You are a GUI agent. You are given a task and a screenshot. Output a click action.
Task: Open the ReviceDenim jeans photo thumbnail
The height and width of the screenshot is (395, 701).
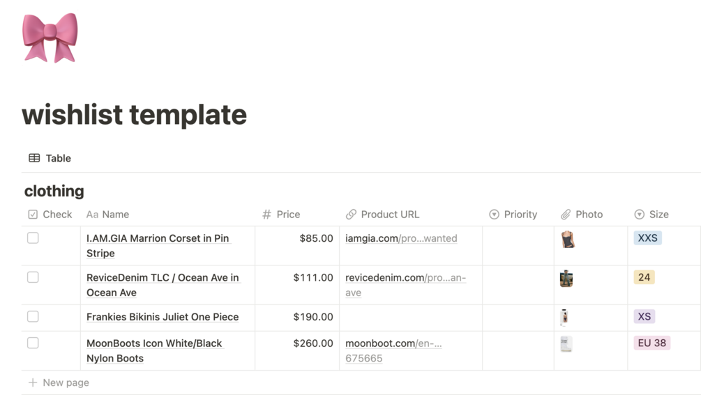click(x=566, y=279)
